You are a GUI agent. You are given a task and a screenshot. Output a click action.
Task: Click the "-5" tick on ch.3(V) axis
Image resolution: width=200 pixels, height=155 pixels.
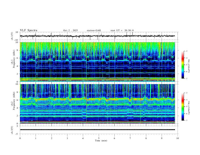point(17,134)
